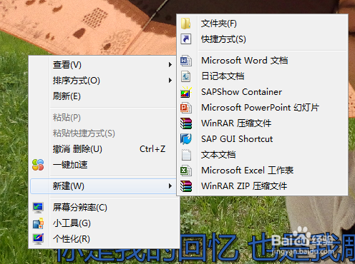
Task: Click the blank text document icon
Action: 186,155
